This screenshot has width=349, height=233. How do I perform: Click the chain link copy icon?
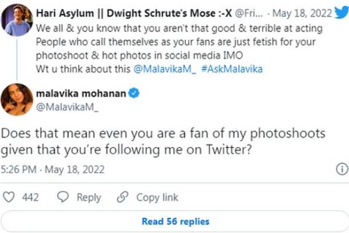pyautogui.click(x=122, y=197)
